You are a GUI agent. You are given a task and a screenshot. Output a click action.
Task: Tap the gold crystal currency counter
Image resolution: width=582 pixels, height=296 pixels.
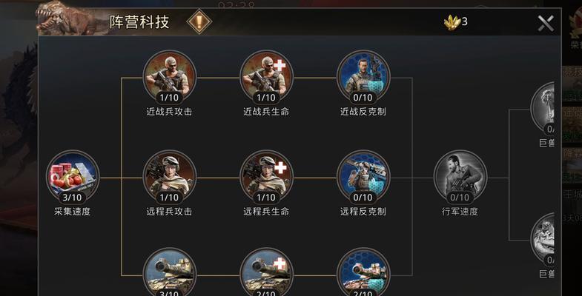(x=456, y=22)
